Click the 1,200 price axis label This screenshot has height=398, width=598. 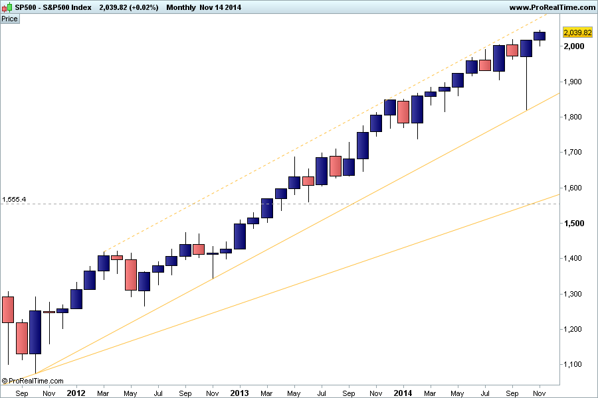pyautogui.click(x=573, y=329)
